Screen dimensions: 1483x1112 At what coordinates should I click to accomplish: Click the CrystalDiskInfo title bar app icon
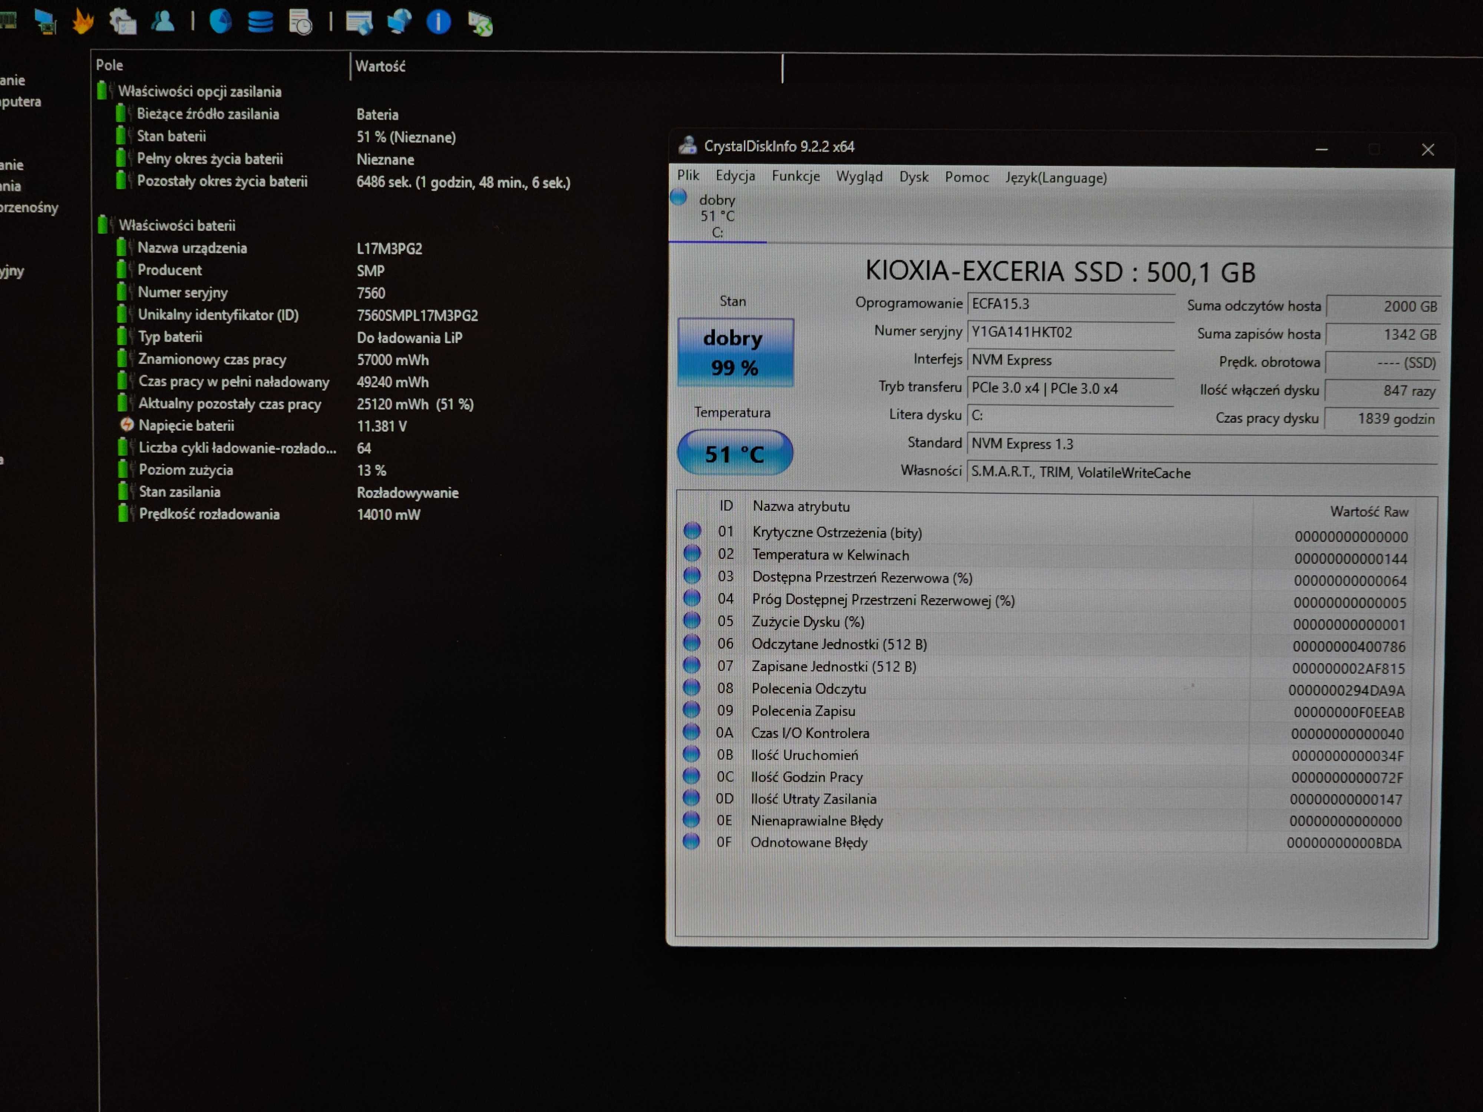[x=687, y=145]
